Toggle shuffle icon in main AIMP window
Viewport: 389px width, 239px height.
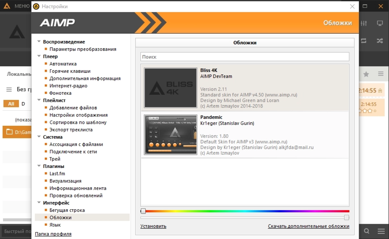click(x=380, y=40)
